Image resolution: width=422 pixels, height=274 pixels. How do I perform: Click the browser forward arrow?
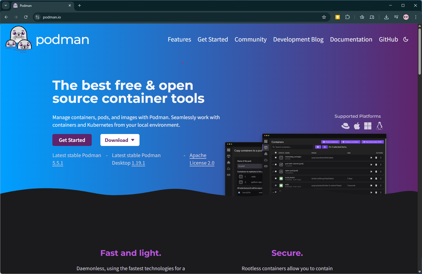pyautogui.click(x=16, y=17)
